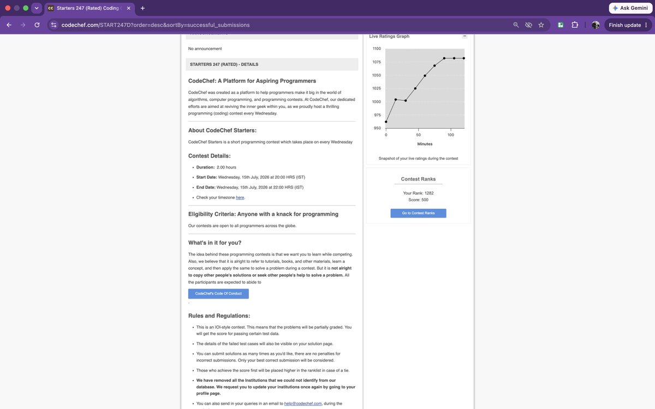Close the Starters 247 tab

tap(128, 8)
